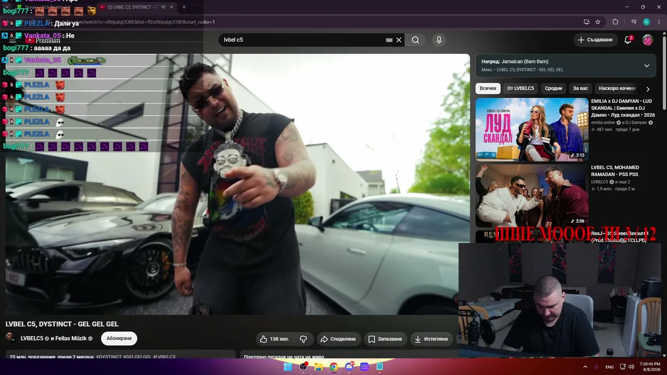Select the Всички filter chip

[488, 89]
